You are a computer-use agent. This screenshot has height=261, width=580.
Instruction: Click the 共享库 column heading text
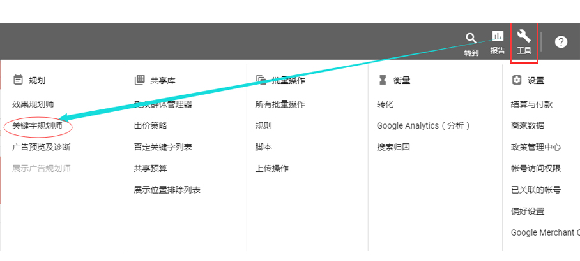tap(163, 80)
